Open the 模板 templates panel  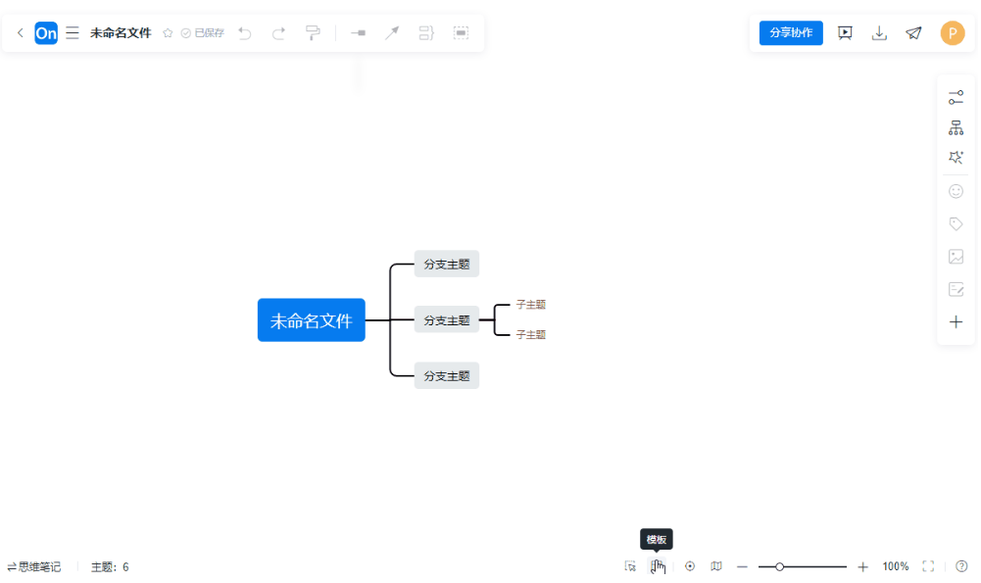(x=657, y=566)
